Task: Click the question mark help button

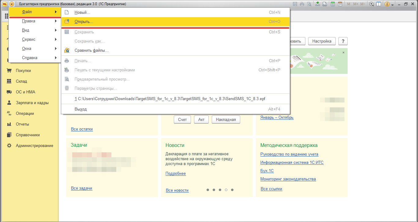Action: click(343, 41)
